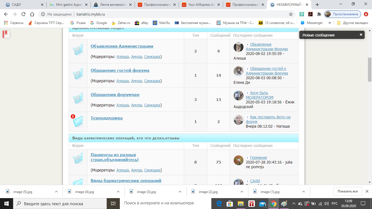Click the folder icon beside Объявления Администрации
Screen dimensions: 372x209
click(x=78, y=50)
